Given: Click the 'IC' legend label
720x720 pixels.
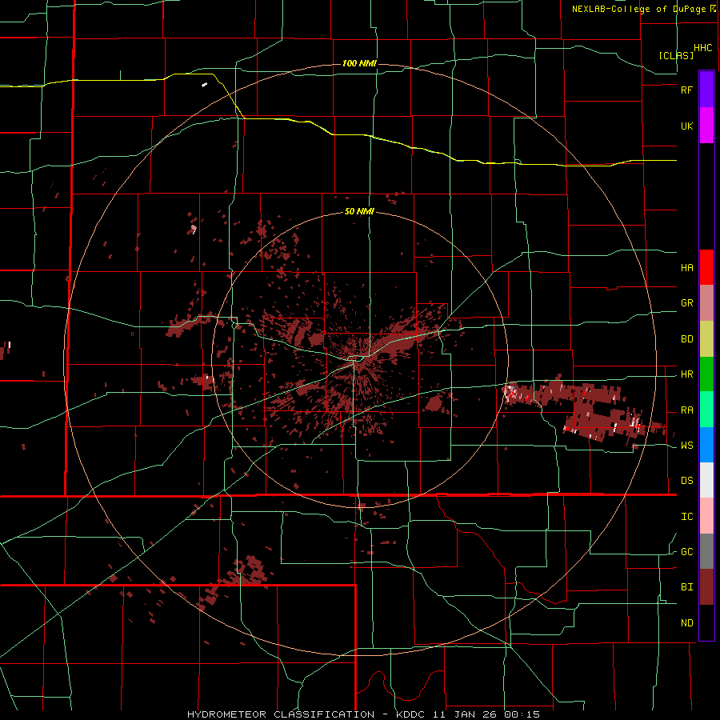Looking at the screenshot, I should tap(687, 517).
